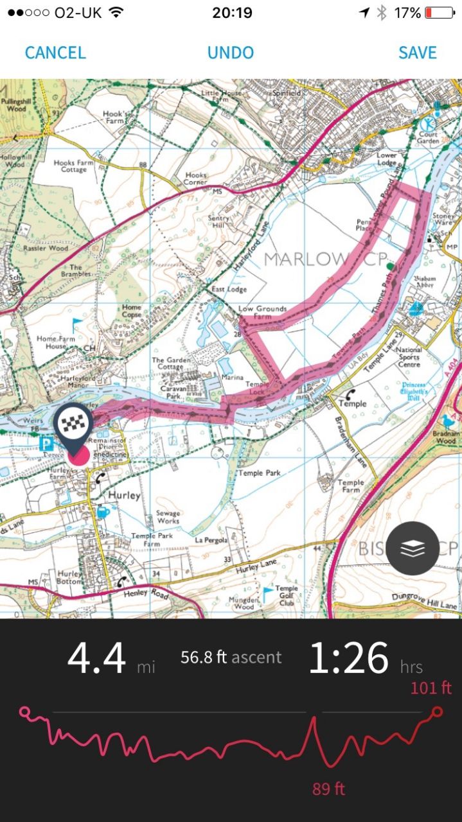The image size is (462, 822).
Task: Tap the telephone symbol near Temple
Action: (x=351, y=394)
